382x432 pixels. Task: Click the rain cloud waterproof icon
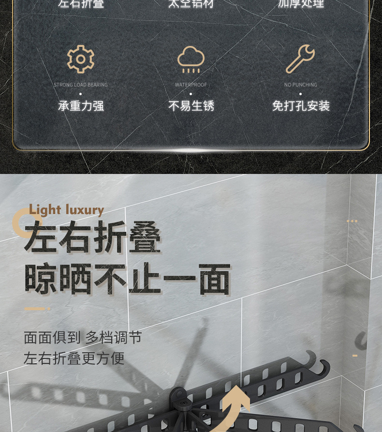click(x=191, y=59)
